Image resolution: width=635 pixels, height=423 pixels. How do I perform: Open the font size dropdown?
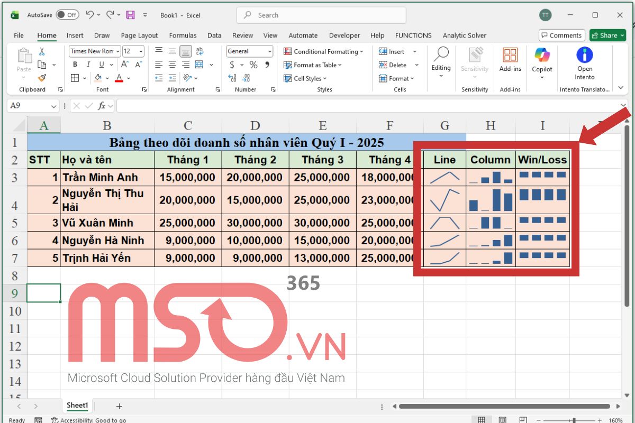141,51
